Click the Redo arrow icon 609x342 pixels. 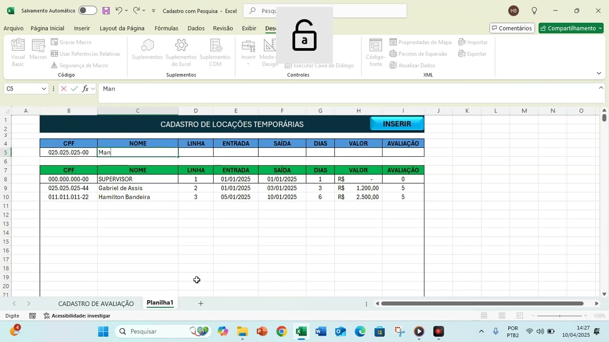(137, 10)
